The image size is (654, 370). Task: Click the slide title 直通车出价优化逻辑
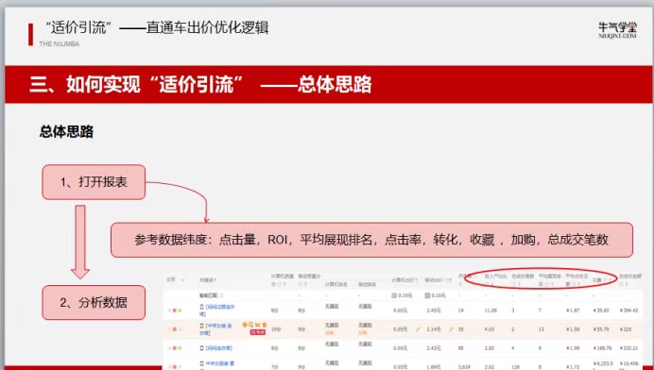[x=207, y=28]
